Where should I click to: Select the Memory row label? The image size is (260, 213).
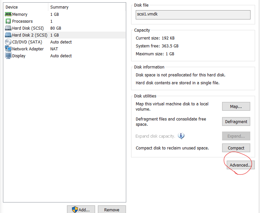[20, 14]
